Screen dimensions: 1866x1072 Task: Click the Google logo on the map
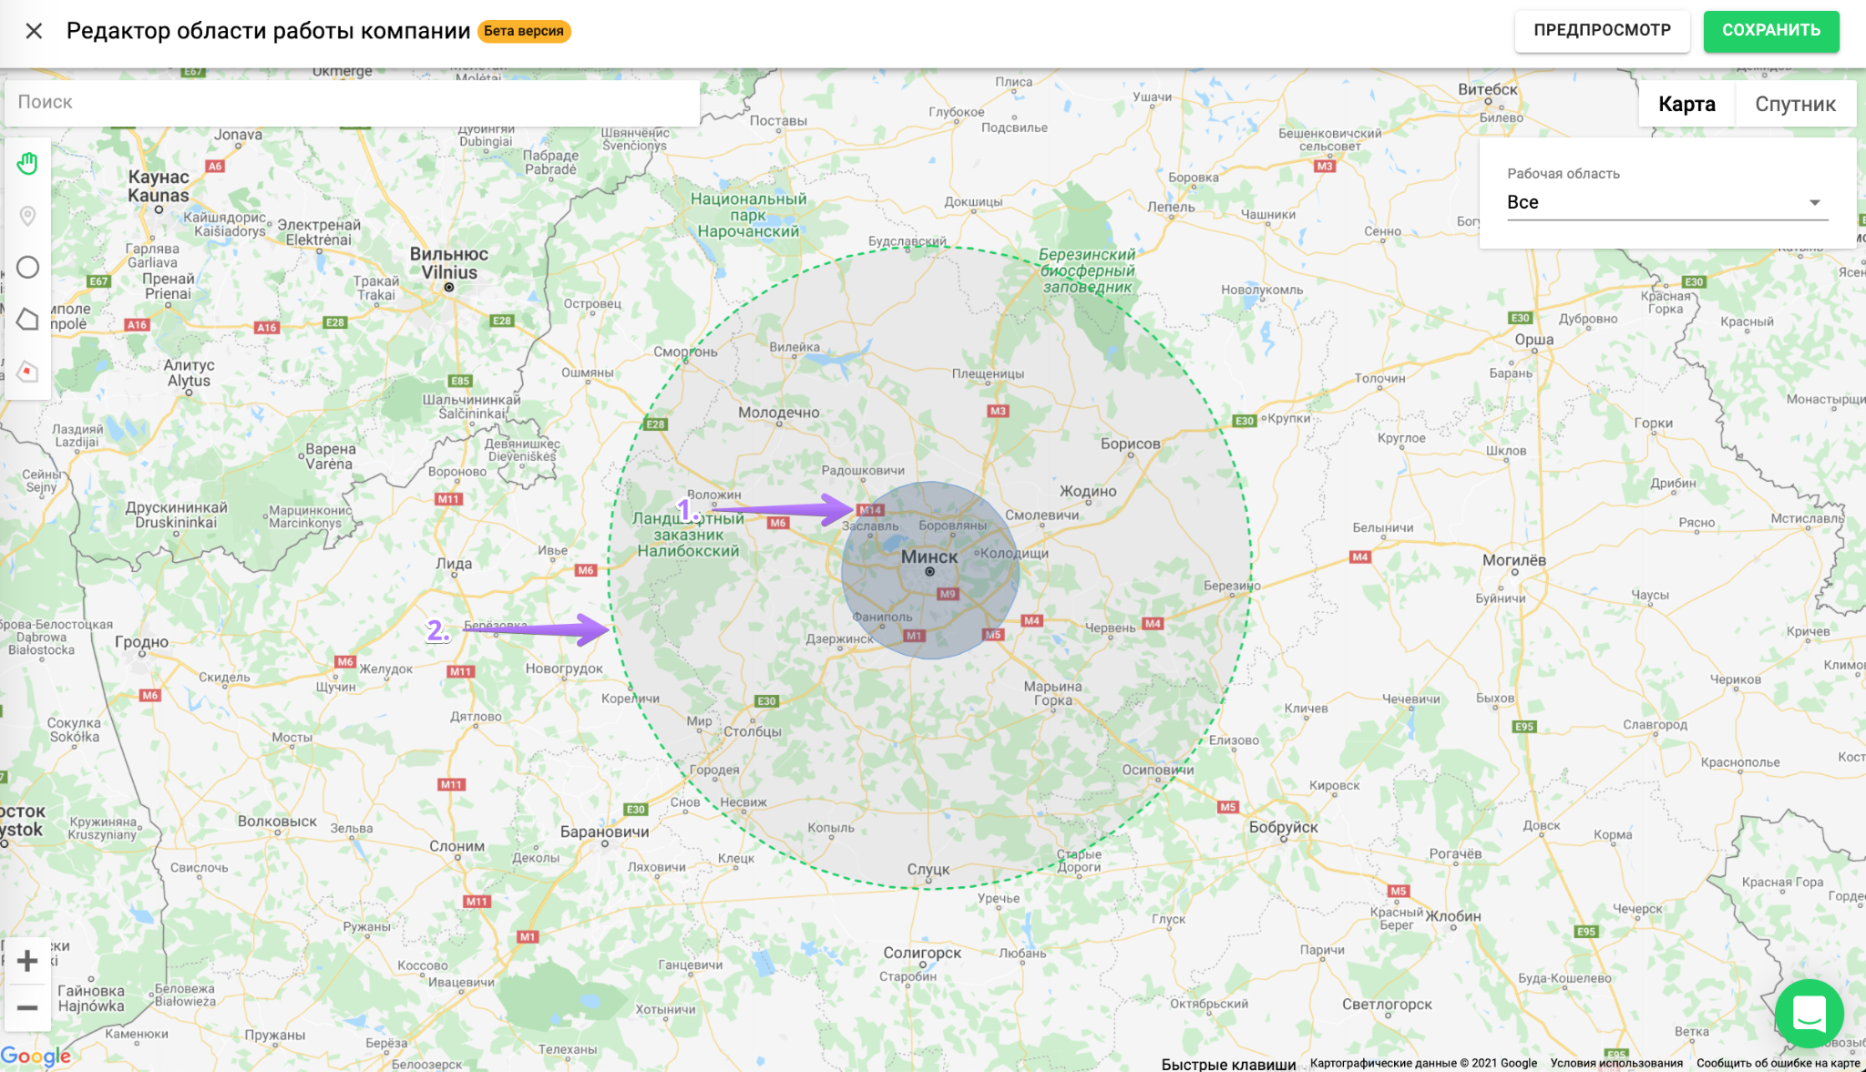tap(36, 1057)
